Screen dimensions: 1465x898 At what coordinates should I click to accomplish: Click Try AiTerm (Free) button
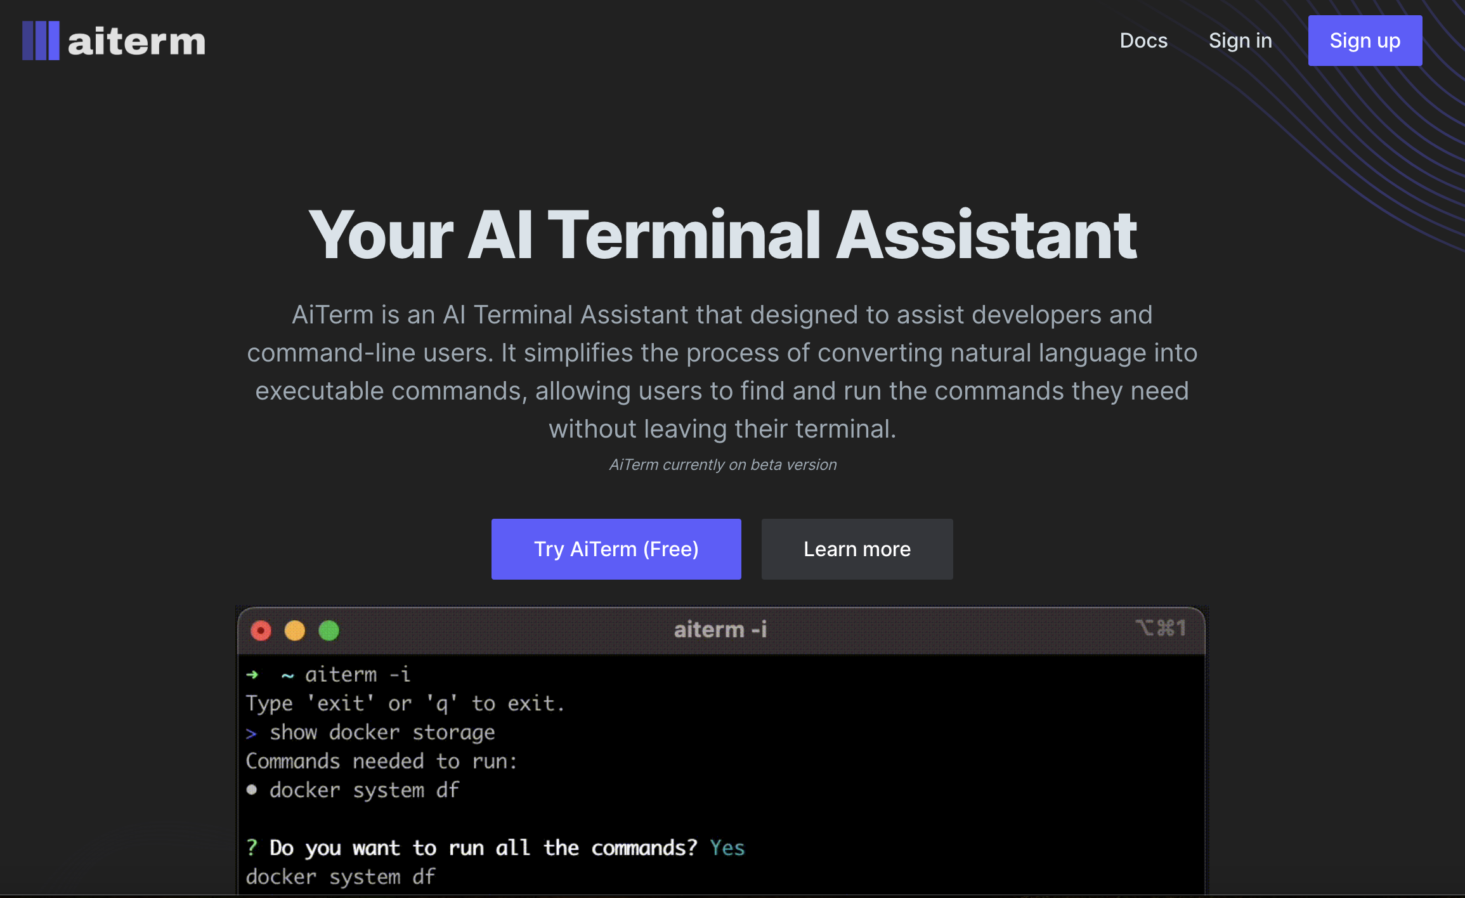pyautogui.click(x=616, y=549)
